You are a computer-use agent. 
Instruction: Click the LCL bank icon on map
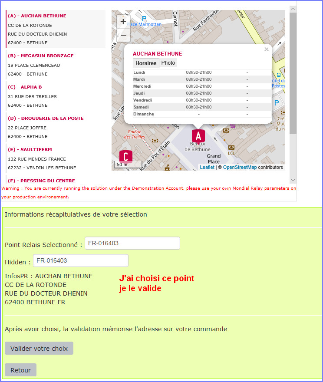point(231,148)
